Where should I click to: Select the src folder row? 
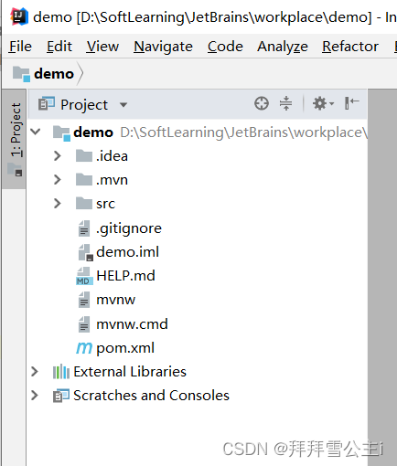[x=197, y=204]
